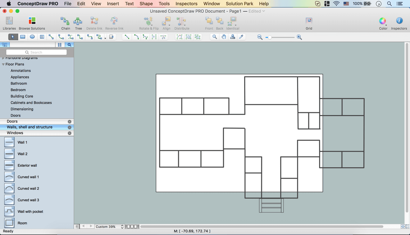410x235 pixels.
Task: Open the Solution Park menu
Action: click(x=239, y=4)
